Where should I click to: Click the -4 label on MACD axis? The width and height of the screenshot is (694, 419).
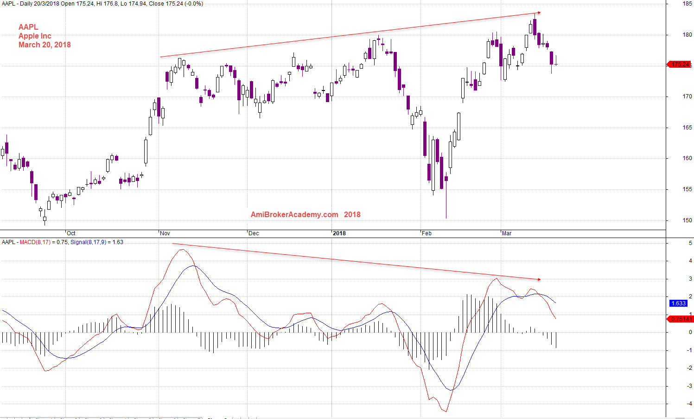point(689,404)
